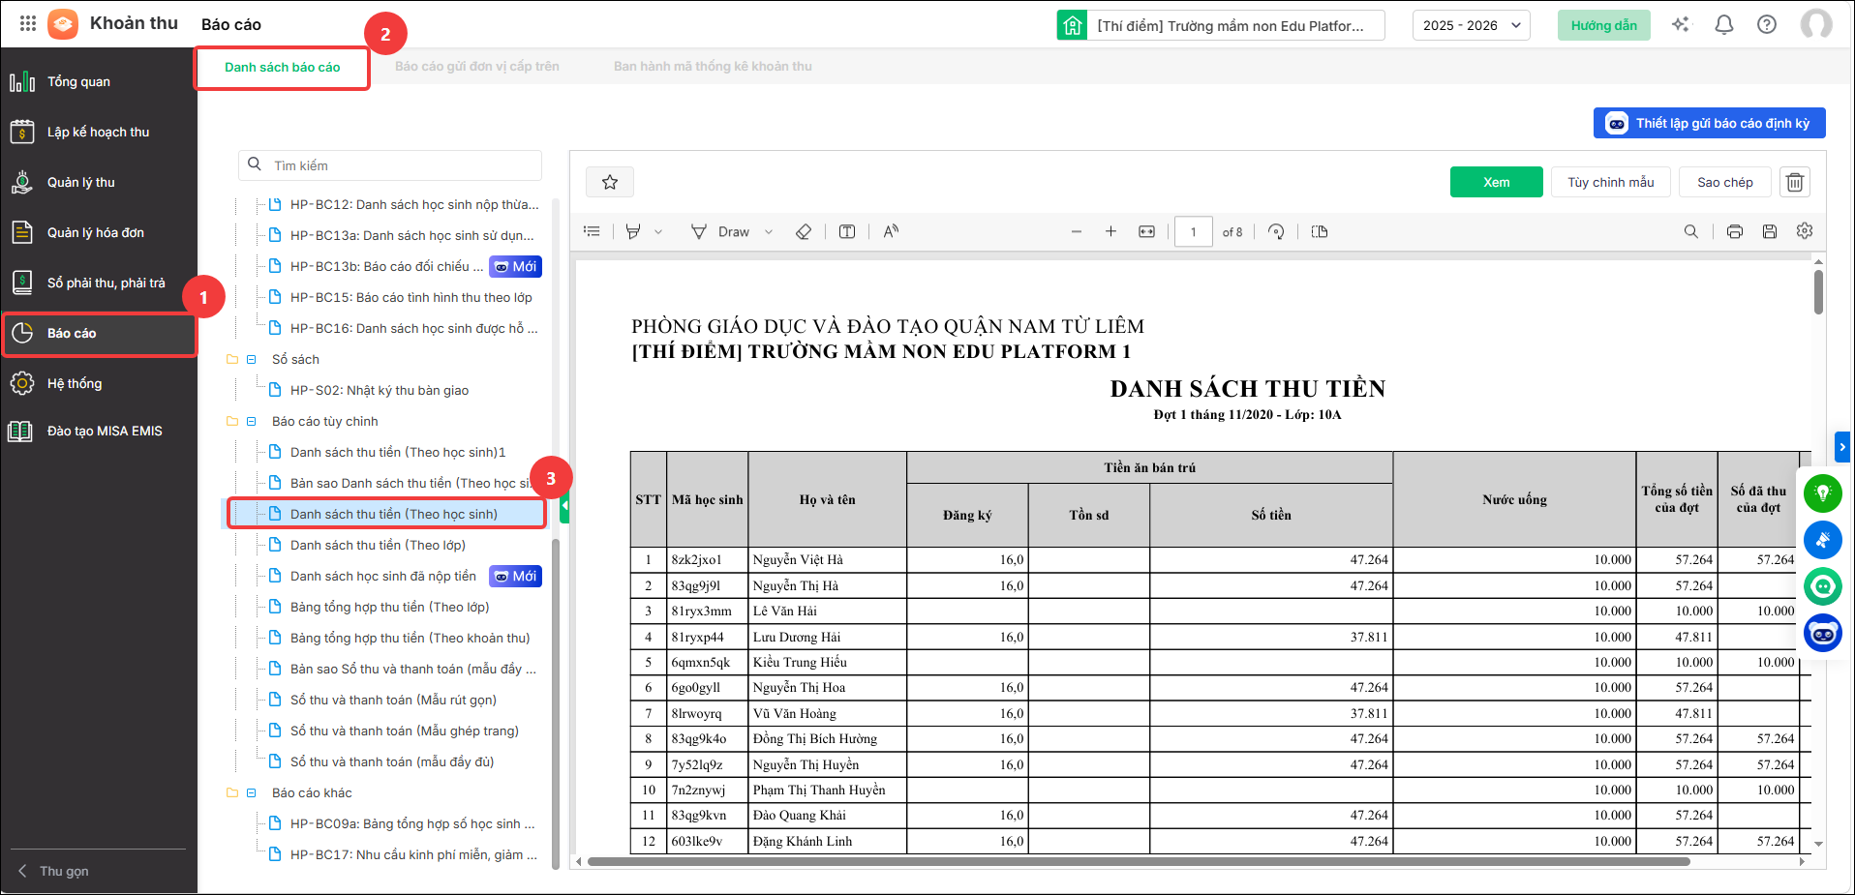The height and width of the screenshot is (895, 1855).
Task: Switch to Danh sách báo cáo tab
Action: 283,67
